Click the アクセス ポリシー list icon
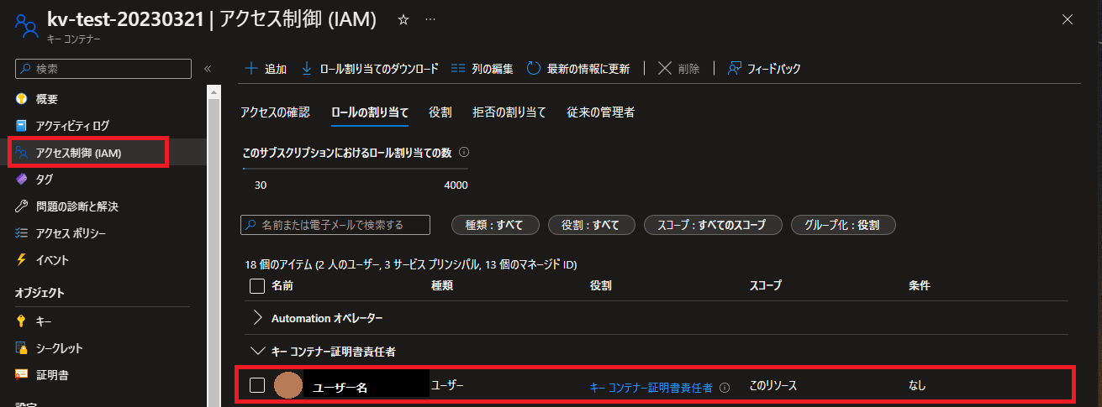This screenshot has height=407, width=1102. click(x=22, y=232)
